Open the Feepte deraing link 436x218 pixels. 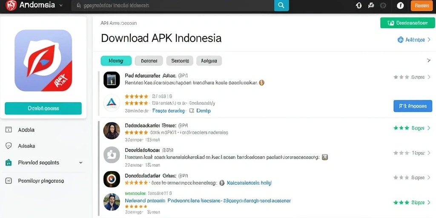point(169,111)
